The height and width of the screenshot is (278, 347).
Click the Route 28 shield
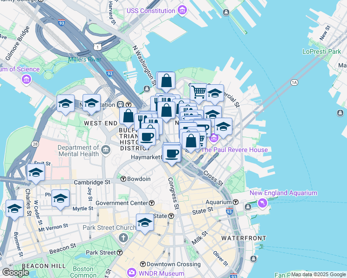[x=35, y=144]
